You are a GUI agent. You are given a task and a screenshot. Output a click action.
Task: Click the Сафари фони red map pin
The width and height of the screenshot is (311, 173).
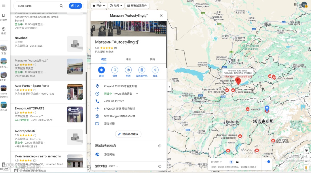coord(240,136)
